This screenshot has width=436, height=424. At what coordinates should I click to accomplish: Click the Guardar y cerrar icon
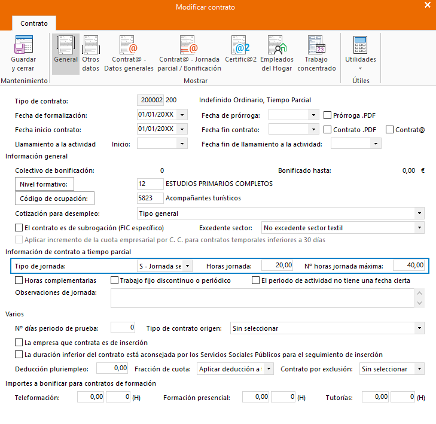(23, 44)
